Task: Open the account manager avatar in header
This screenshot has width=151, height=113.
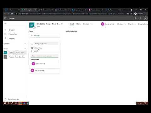Action: pyautogui.click(x=146, y=18)
